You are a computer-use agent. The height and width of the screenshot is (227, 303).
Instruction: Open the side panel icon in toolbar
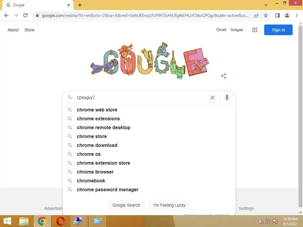[x=278, y=15]
